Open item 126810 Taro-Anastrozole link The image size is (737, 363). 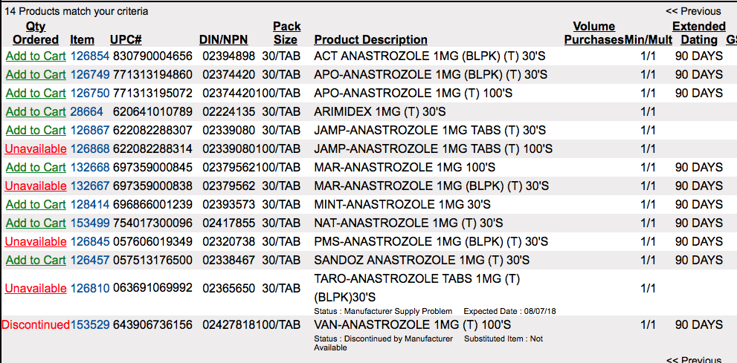(89, 288)
